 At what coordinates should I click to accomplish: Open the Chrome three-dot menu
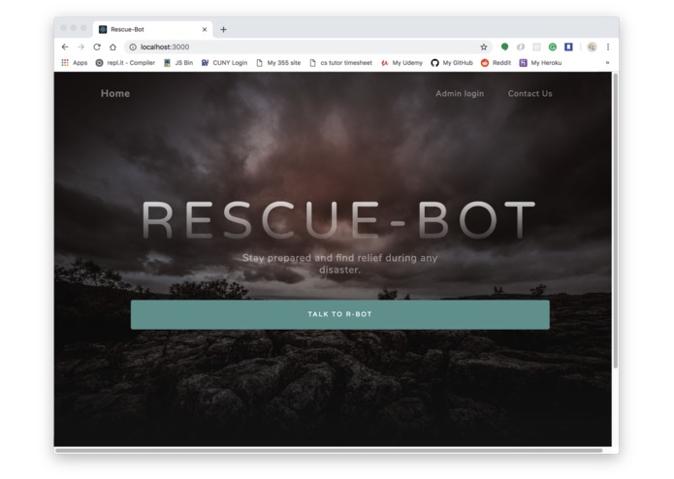[608, 47]
